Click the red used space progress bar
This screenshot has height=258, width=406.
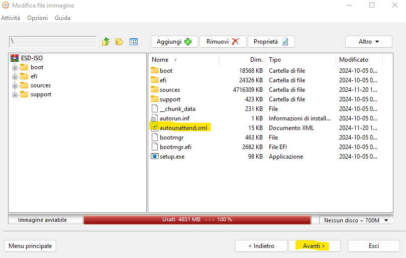tap(200, 220)
